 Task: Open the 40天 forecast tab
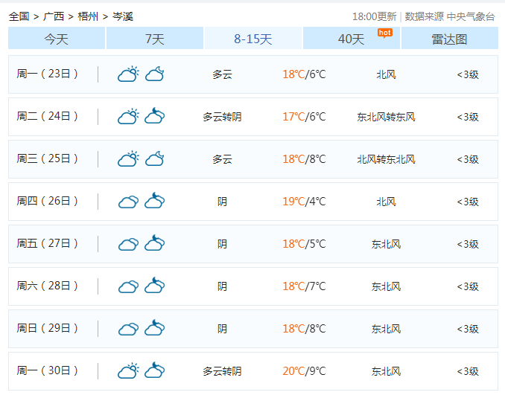click(351, 39)
